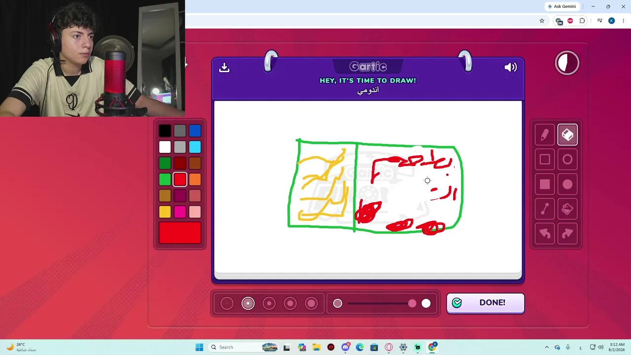
Task: Open the large red custom color picker
Action: click(x=180, y=233)
